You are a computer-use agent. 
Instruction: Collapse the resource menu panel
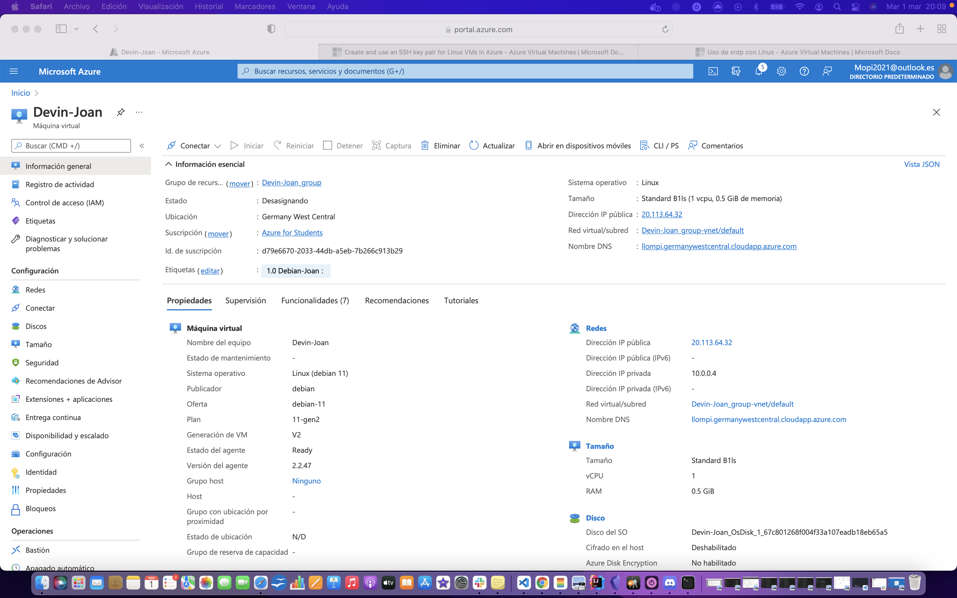pos(142,146)
